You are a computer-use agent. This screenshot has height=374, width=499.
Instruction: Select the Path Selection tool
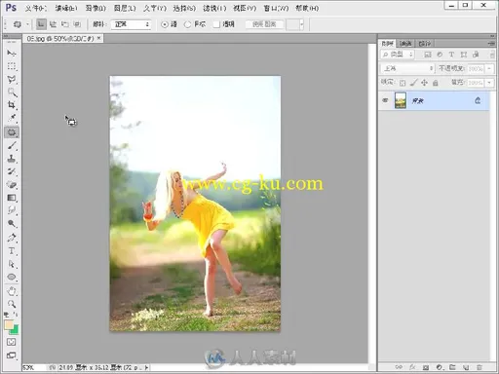[x=12, y=264]
